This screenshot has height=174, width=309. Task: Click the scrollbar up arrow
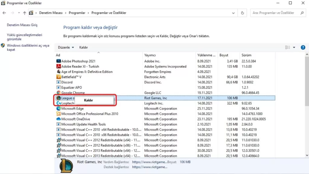click(x=307, y=54)
